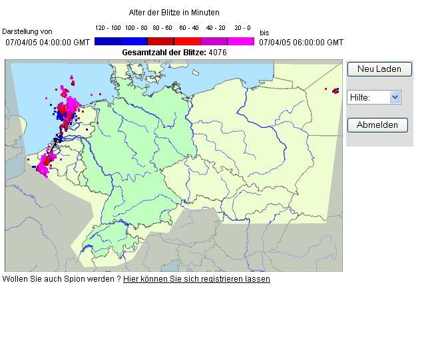Image resolution: width=426 pixels, height=341 pixels.
Task: Click the '20 - 0' legend label
Action: [242, 28]
